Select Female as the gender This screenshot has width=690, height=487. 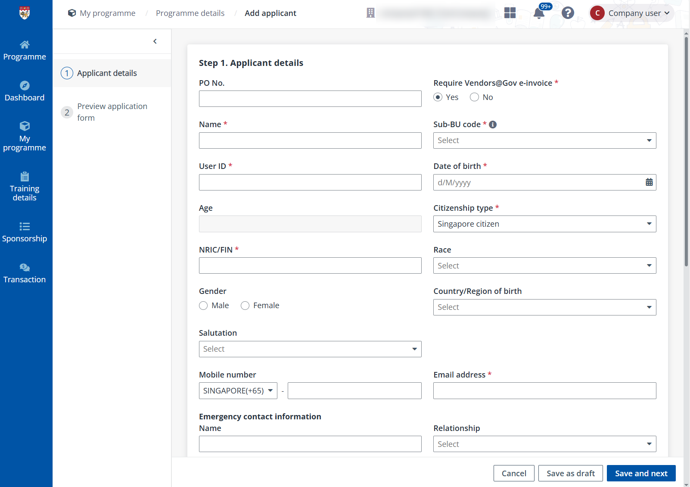tap(245, 305)
